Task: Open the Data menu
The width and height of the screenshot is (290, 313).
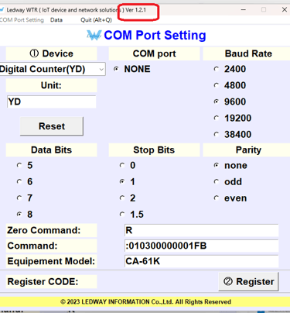Action: [x=56, y=20]
